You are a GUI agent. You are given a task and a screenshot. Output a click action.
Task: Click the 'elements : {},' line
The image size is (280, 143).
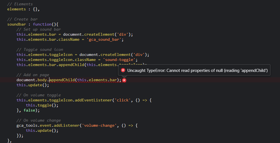tap(23, 9)
